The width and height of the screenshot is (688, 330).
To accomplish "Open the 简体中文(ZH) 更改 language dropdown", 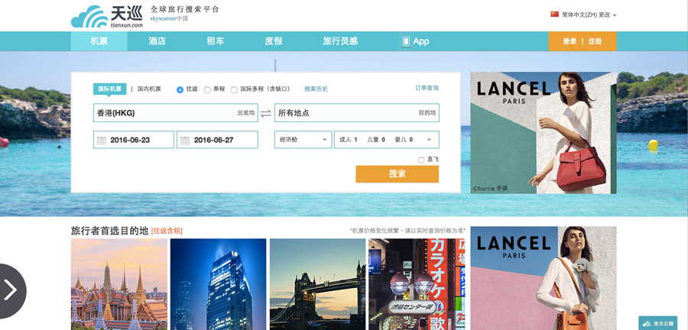I will 589,15.
